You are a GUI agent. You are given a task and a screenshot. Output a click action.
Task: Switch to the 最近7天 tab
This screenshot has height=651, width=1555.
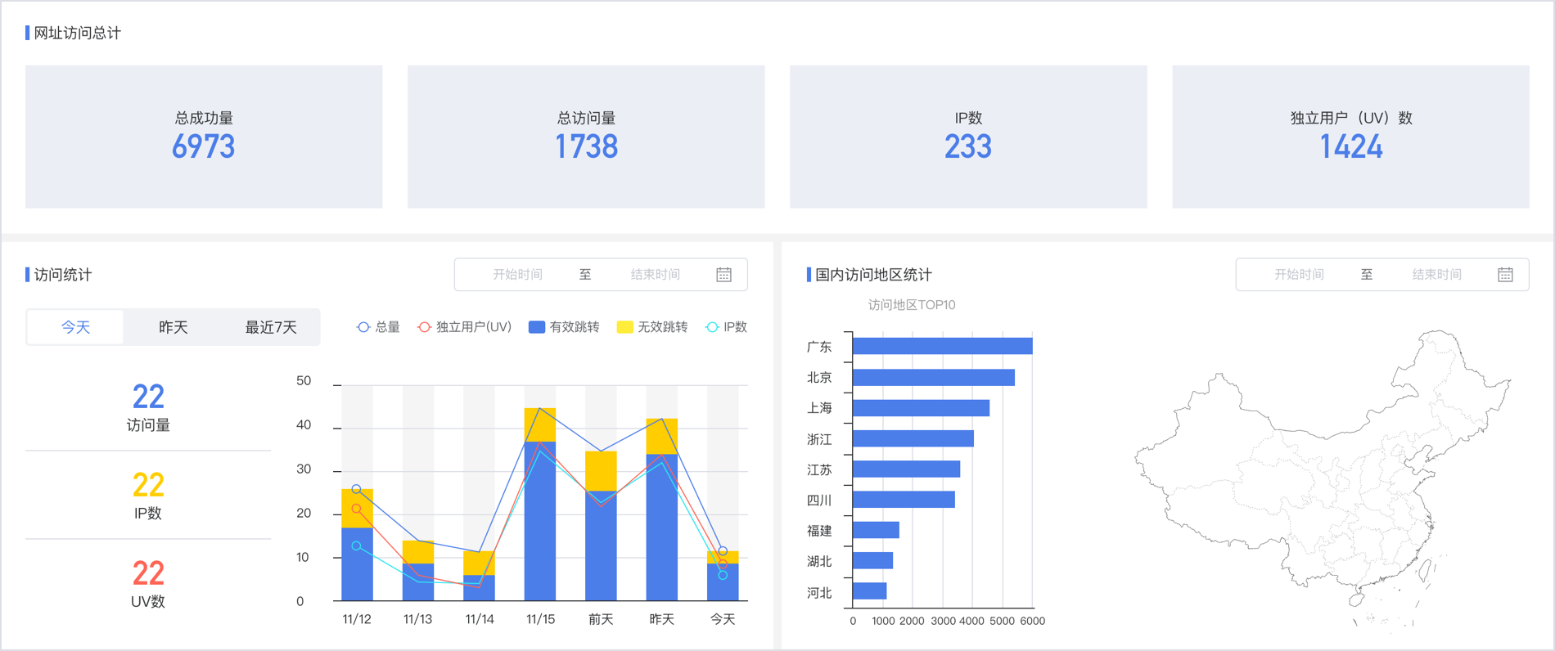click(x=271, y=327)
